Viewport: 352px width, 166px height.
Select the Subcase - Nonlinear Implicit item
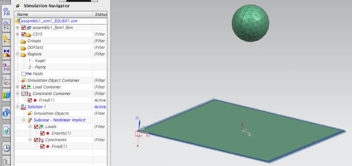pos(59,120)
